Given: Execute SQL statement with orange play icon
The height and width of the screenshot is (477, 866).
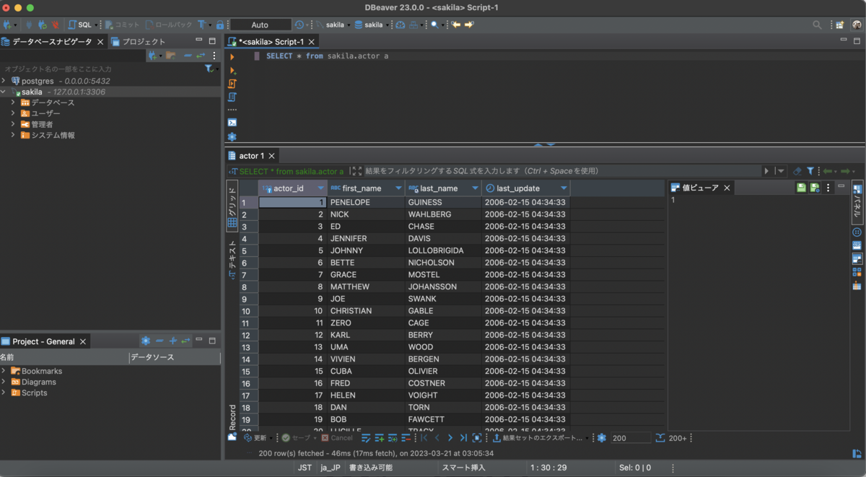Looking at the screenshot, I should click(x=232, y=57).
